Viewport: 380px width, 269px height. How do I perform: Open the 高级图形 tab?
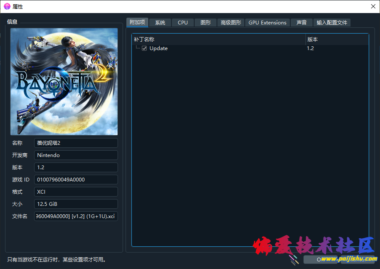[231, 23]
